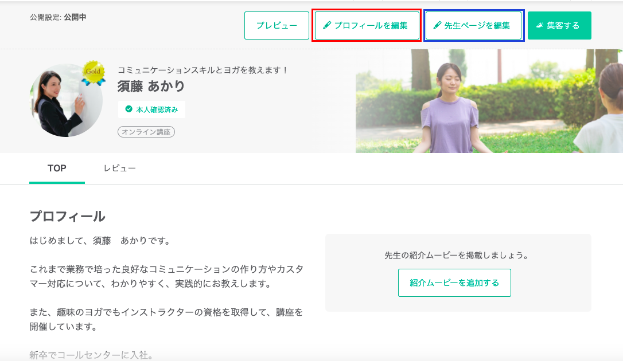Click the 須藤 あかり profile photo
Screen dimensions: 623x361
click(66, 100)
